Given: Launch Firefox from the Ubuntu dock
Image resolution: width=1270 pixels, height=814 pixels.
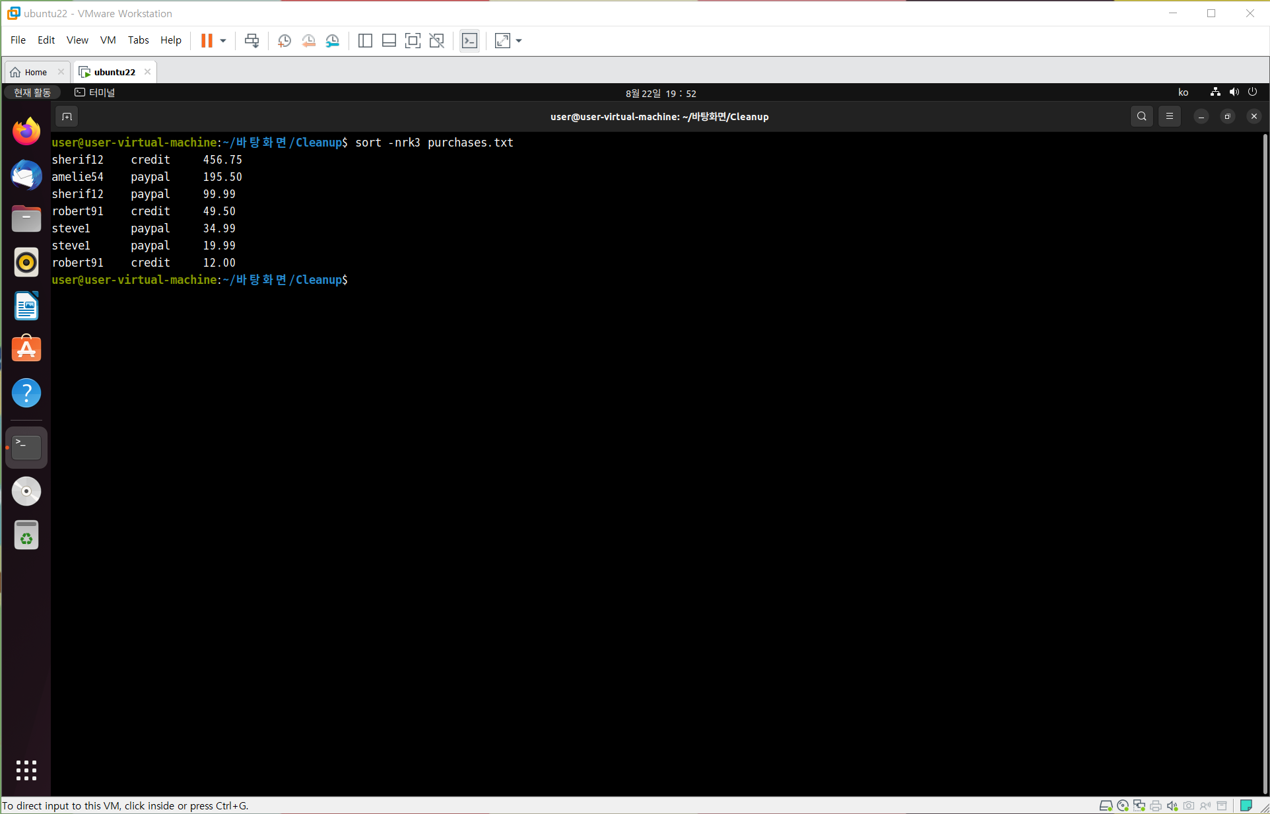Looking at the screenshot, I should 26,131.
